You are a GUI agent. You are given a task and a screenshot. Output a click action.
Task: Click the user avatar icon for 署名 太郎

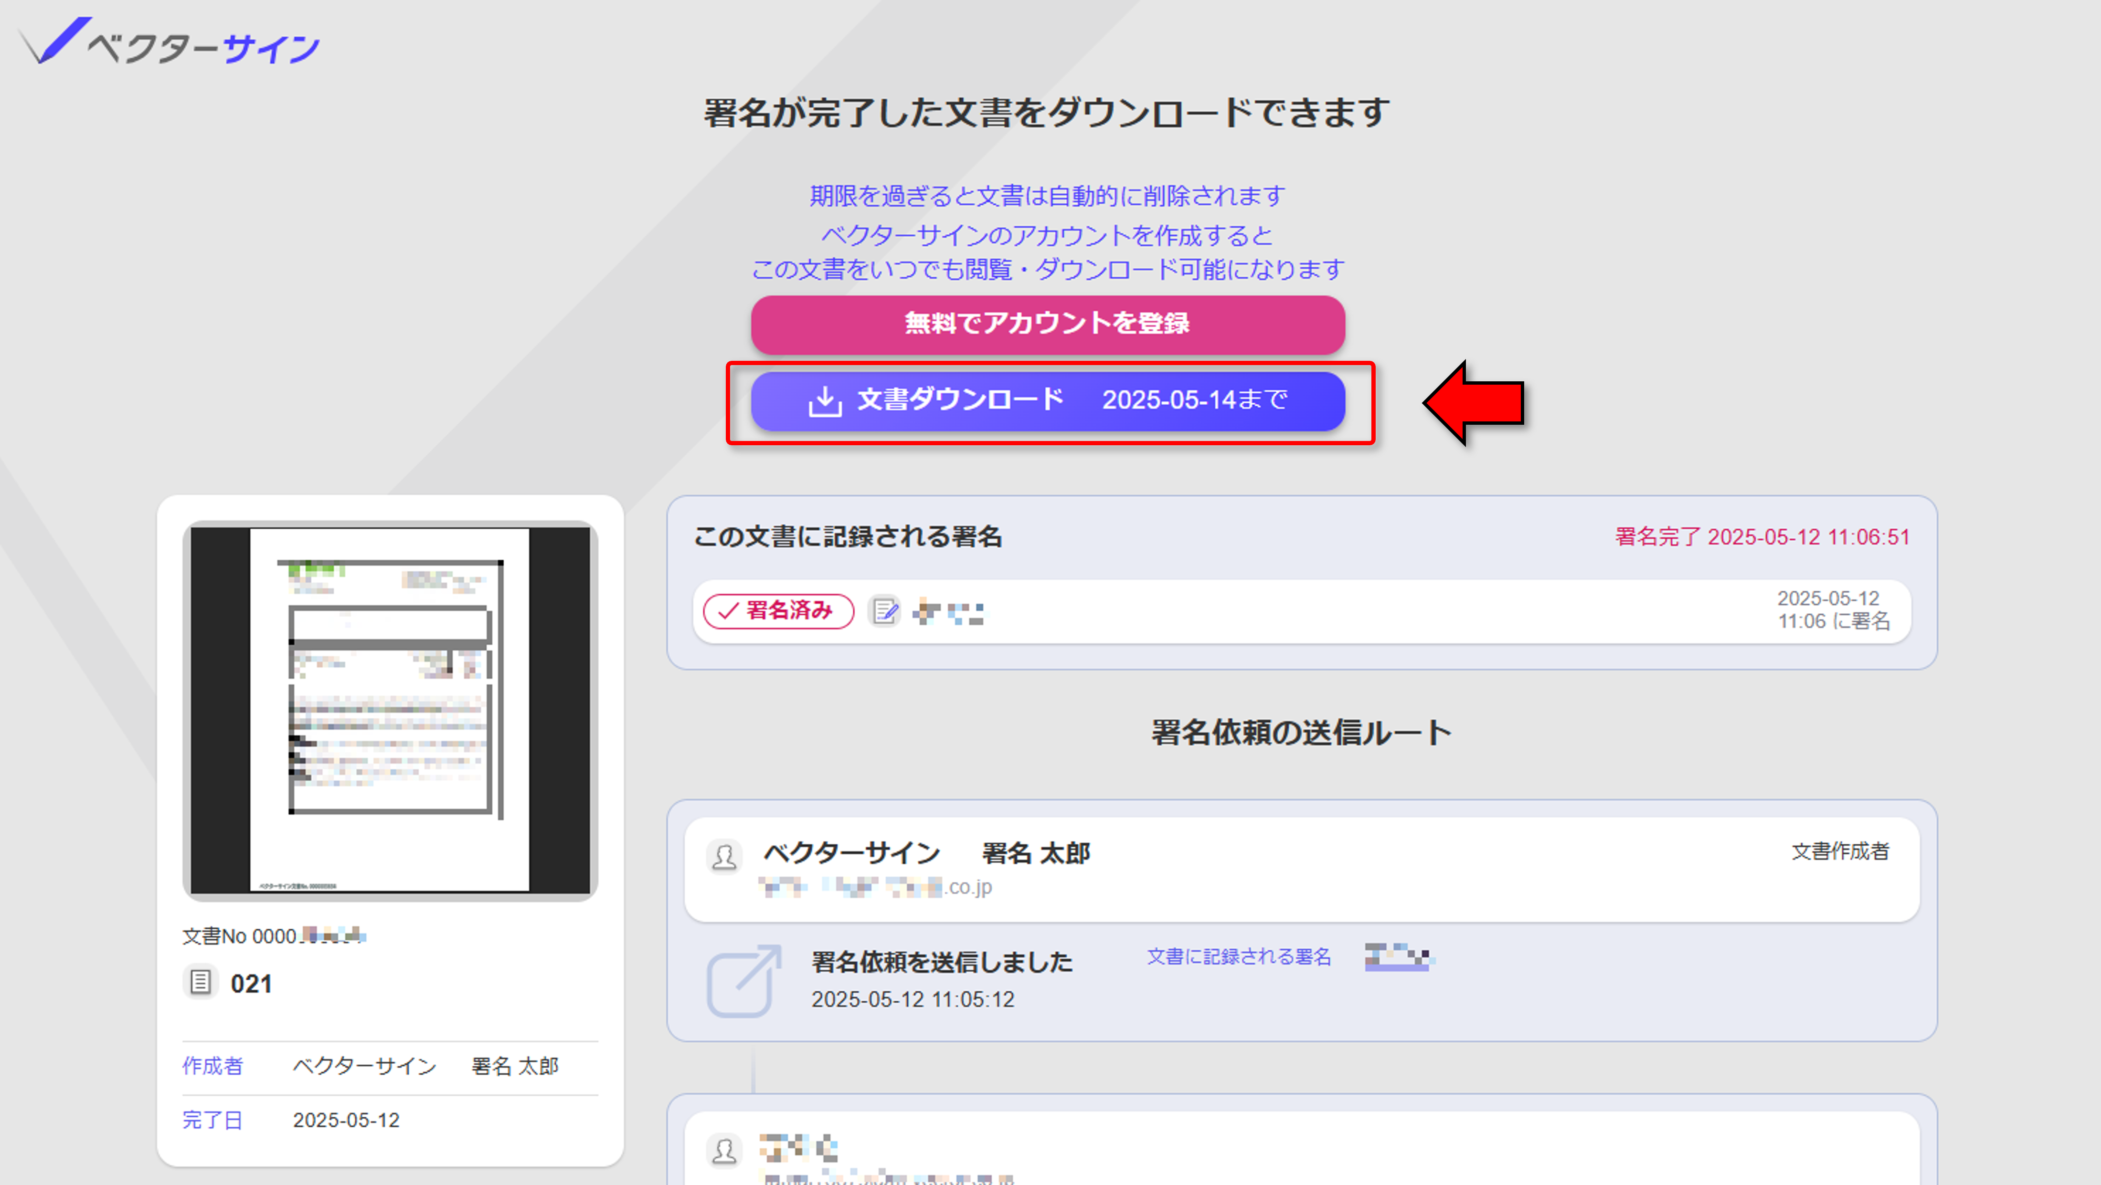click(x=723, y=857)
